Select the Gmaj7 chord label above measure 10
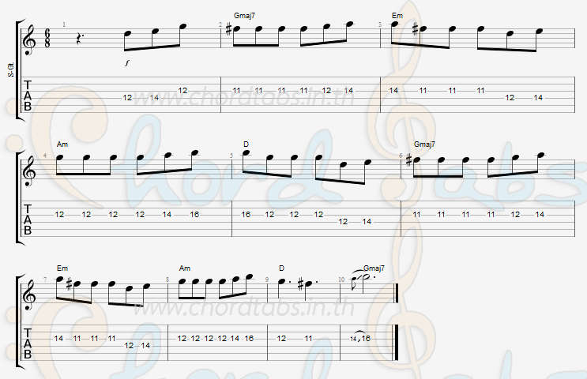Viewport: 587px width, 379px height. 374,268
